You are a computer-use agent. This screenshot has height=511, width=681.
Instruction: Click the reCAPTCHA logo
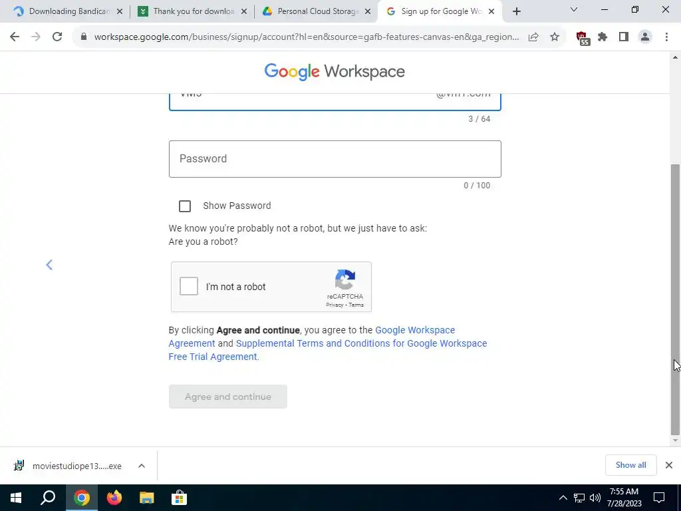coord(345,279)
